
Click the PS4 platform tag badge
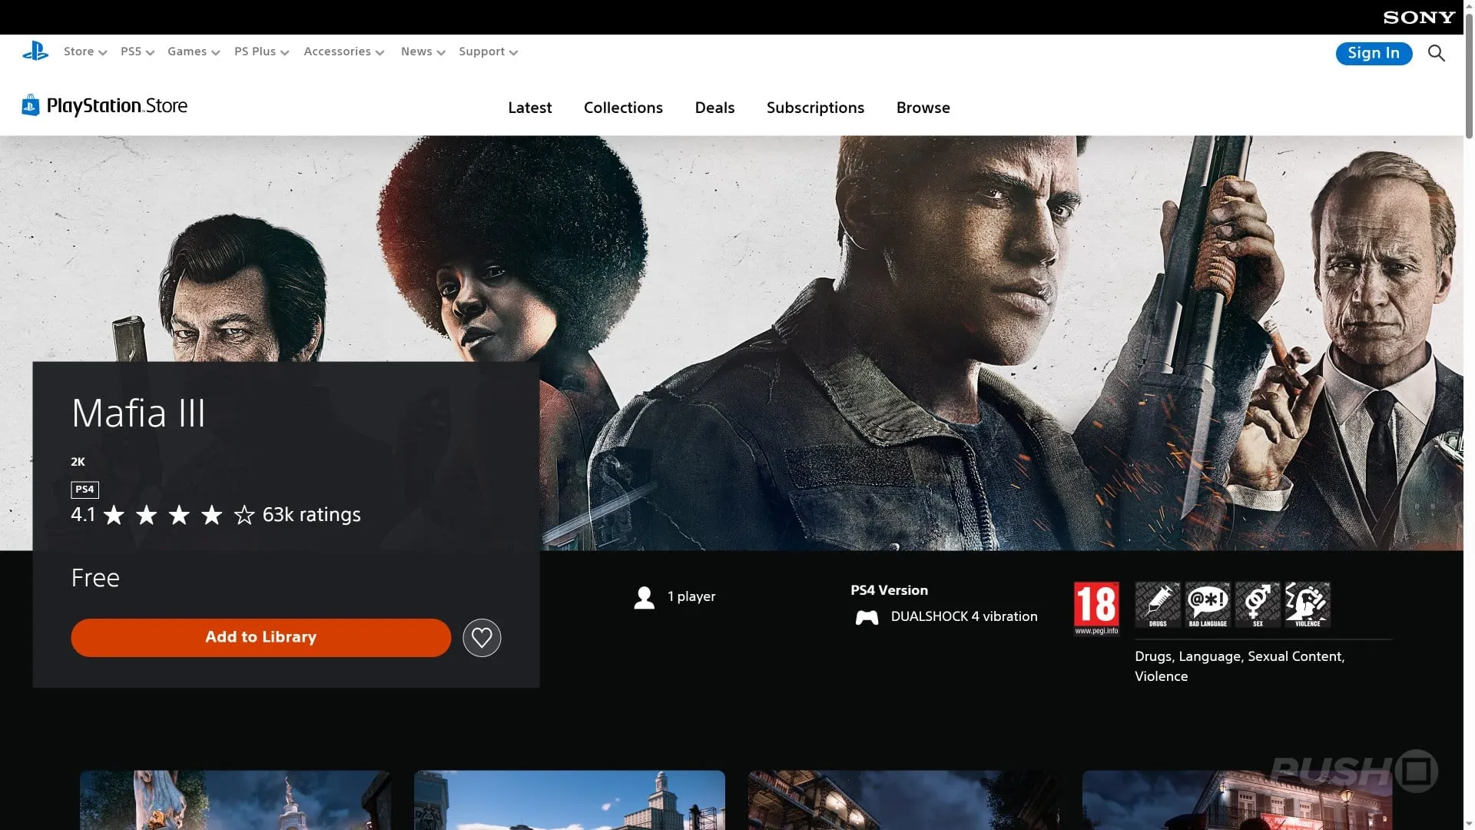85,490
